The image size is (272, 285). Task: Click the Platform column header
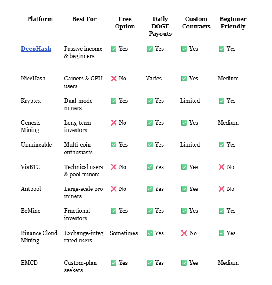click(40, 19)
